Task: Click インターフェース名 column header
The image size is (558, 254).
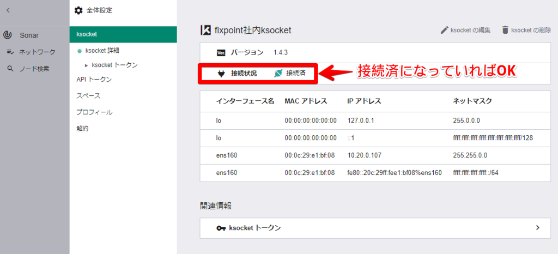Action: pos(245,101)
